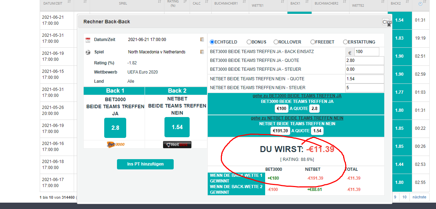The height and width of the screenshot is (209, 436).
Task: Sort table by CALC column arrows
Action: tap(206, 2)
